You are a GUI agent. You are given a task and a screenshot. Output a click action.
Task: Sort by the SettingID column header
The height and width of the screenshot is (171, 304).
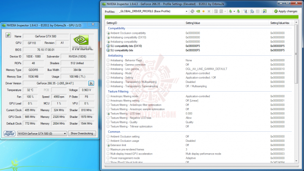[144, 23]
